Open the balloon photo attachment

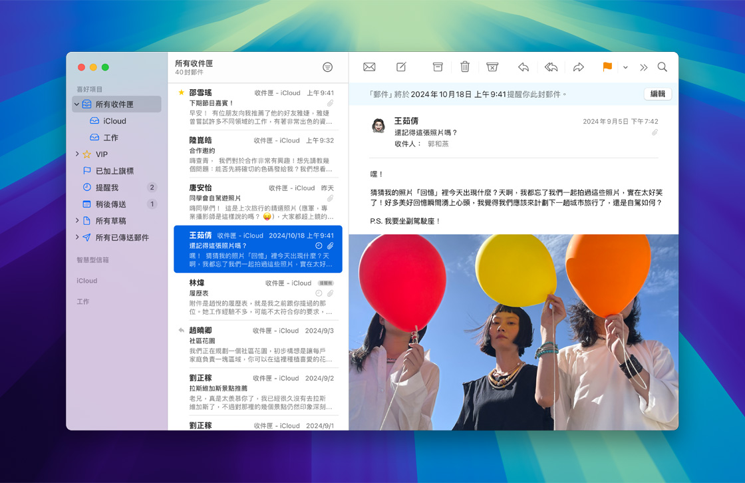click(514, 331)
